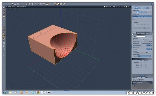This screenshot has height=96, width=156.
Task: Click the single-pane viewport layout icon
Action: (105, 7)
